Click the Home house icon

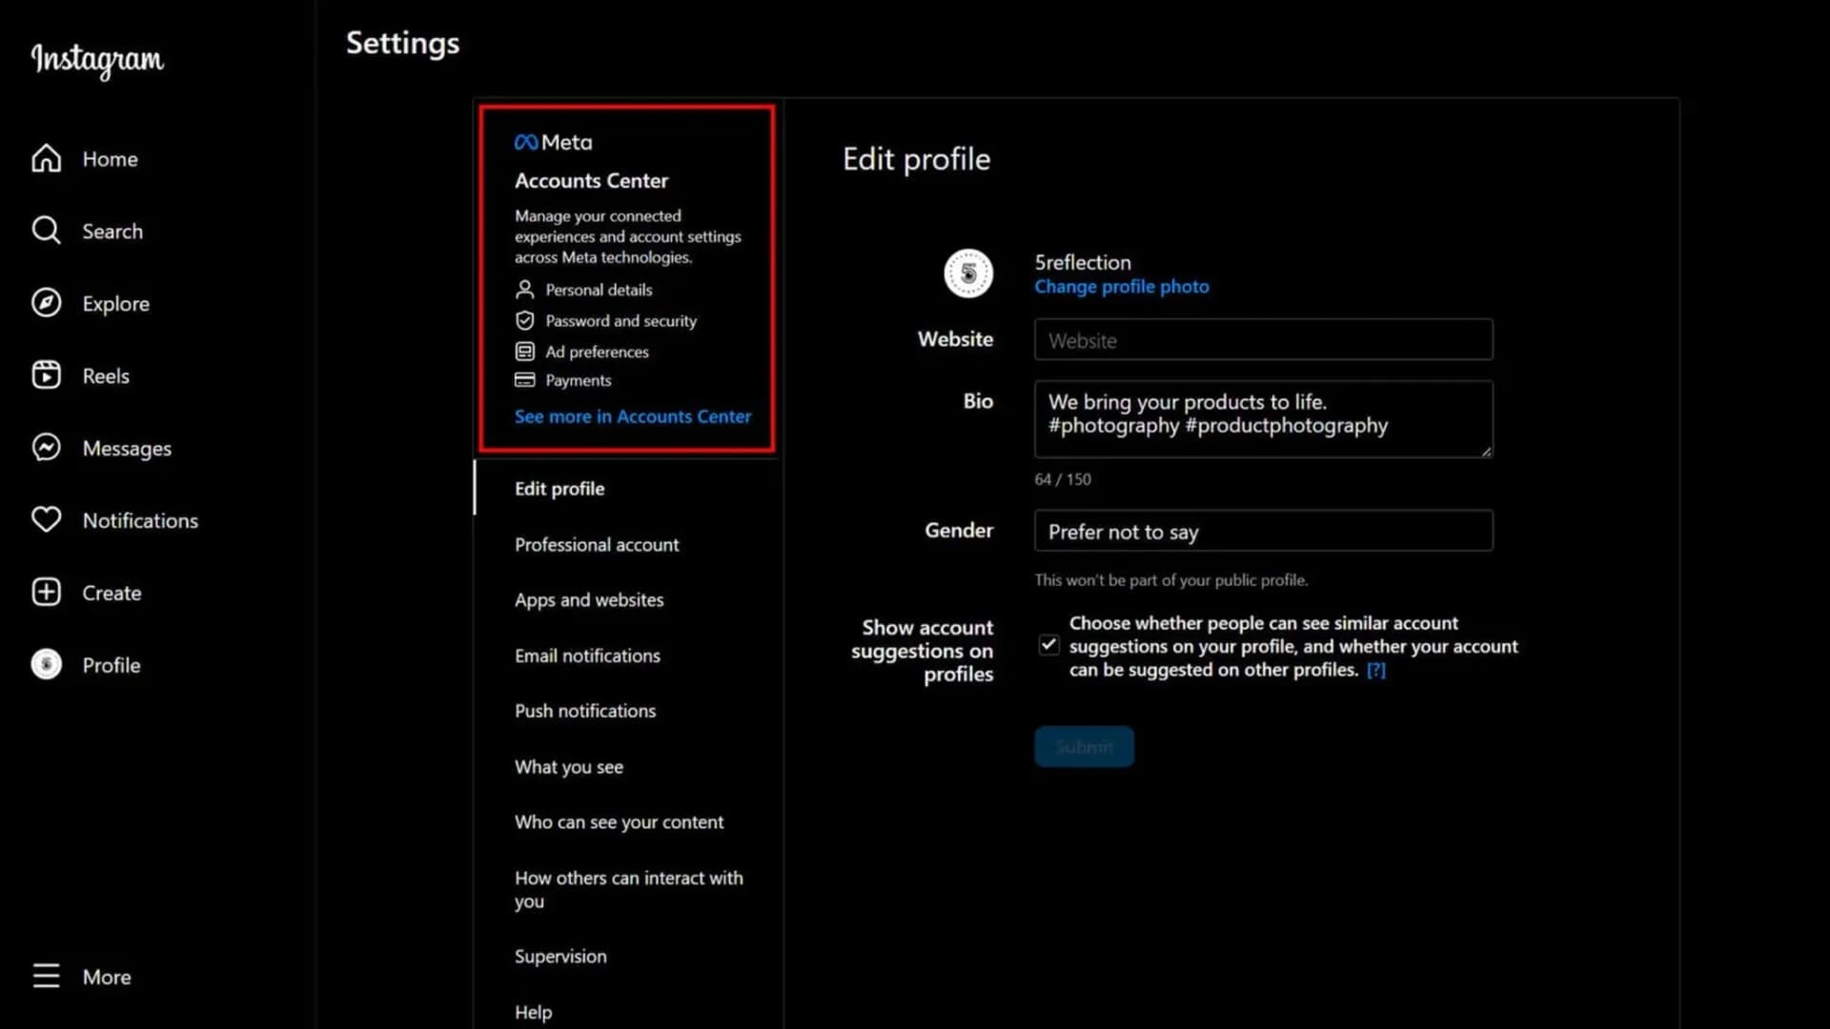[x=46, y=158]
